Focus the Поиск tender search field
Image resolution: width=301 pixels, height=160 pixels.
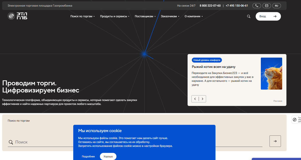pos(135,142)
